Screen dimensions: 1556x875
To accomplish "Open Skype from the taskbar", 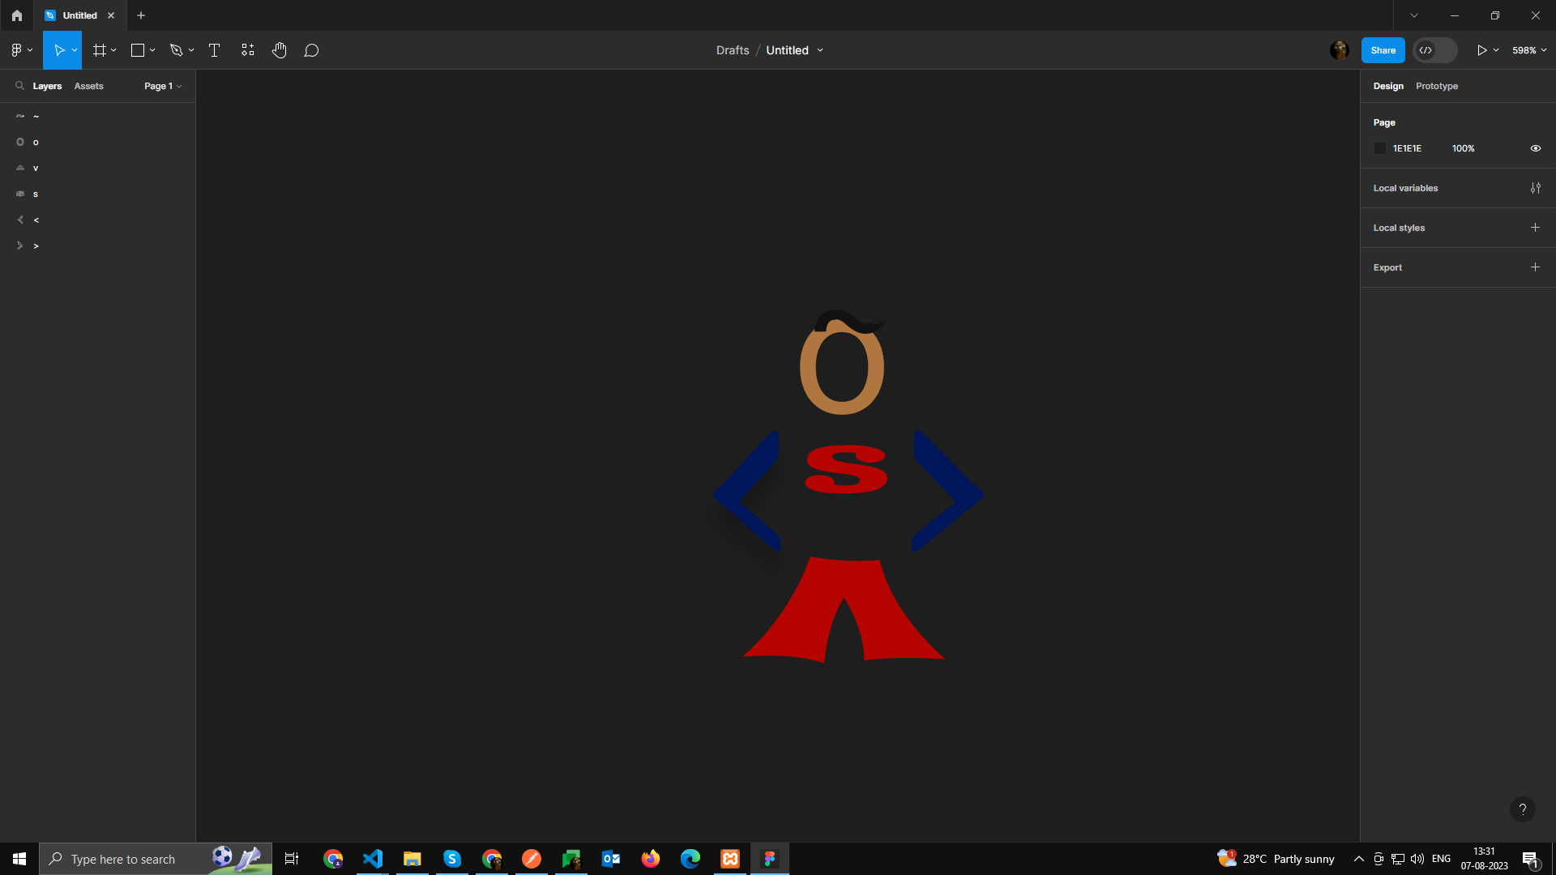I will click(x=451, y=858).
